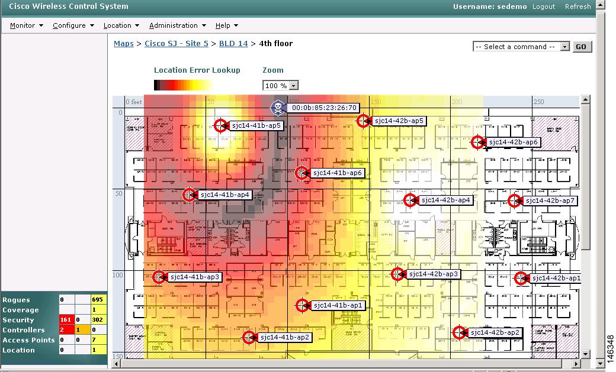Image resolution: width=616 pixels, height=372 pixels.
Task: Click the sjc14-42b-ap4 name label
Action: pos(445,200)
